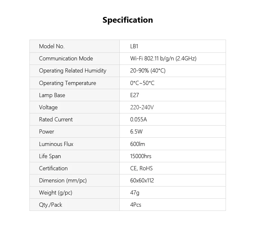Image resolution: width=256 pixels, height=230 pixels.
Task: Select the Lamp Base label
Action: (52, 95)
